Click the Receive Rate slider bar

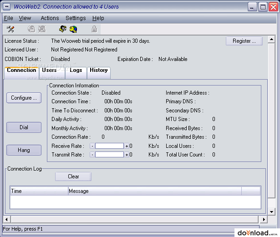coord(109,146)
